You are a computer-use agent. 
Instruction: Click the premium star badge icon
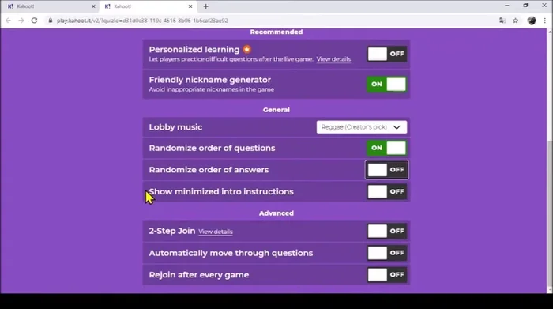tap(247, 49)
